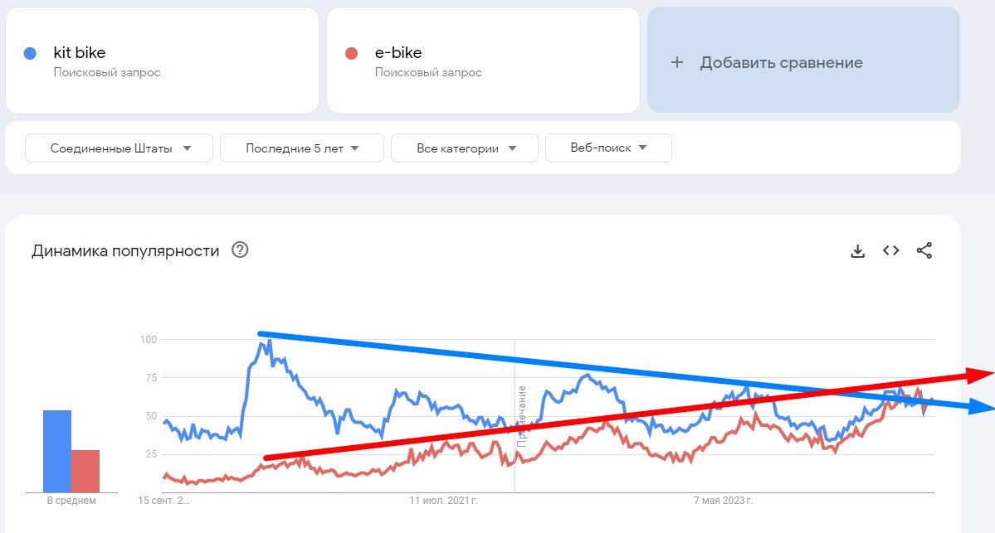Click the "7 мая 2023 г." date label
Viewport: 995px width, 533px height.
tap(723, 501)
